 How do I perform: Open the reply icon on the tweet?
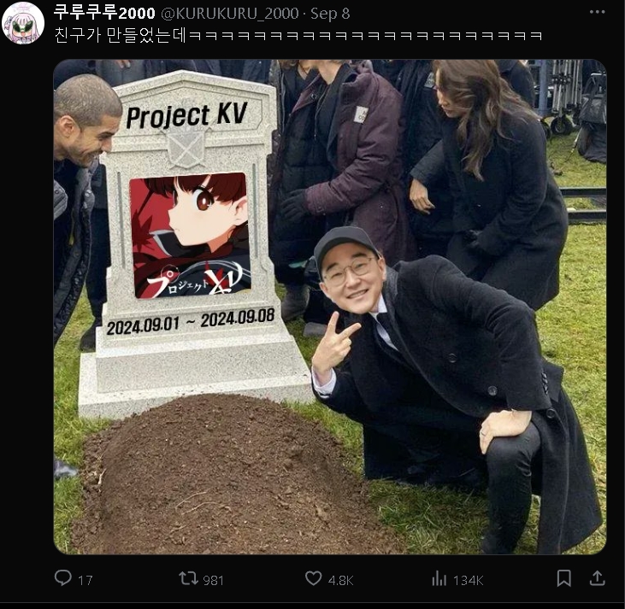pos(63,578)
